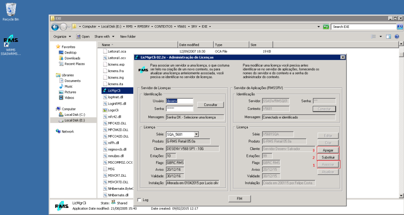Click the Conectar button
The width and height of the screenshot is (404, 215).
(324, 109)
